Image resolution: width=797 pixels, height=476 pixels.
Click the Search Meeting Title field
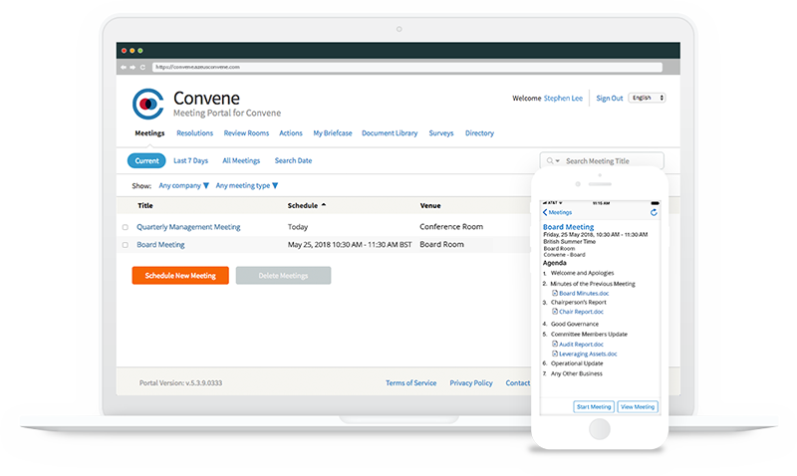coord(608,160)
